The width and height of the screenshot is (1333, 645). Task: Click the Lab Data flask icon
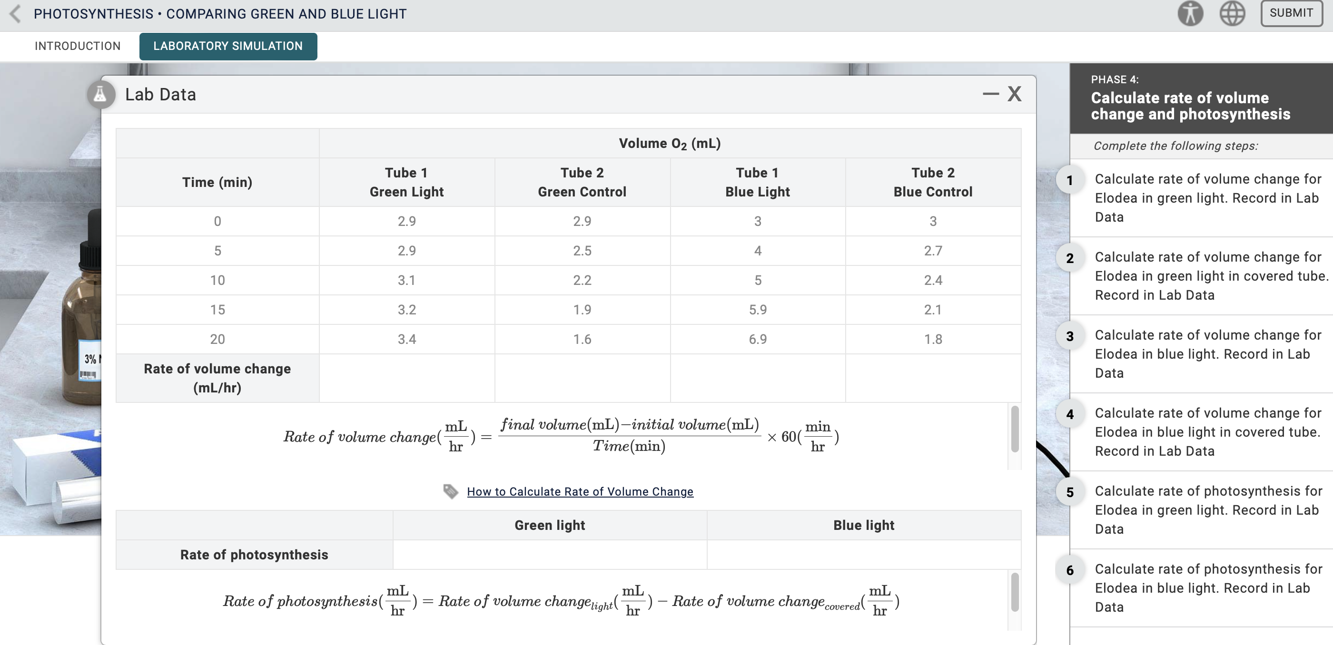pyautogui.click(x=100, y=94)
